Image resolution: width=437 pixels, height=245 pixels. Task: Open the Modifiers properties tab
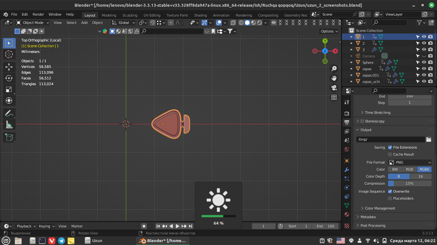pyautogui.click(x=347, y=170)
